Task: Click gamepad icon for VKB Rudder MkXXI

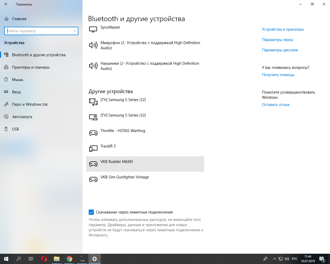Action: pyautogui.click(x=93, y=164)
